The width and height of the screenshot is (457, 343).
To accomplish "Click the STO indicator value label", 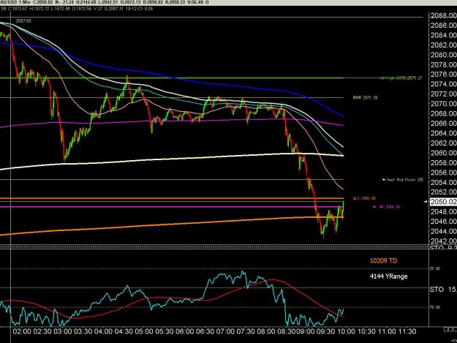I will click(443, 290).
